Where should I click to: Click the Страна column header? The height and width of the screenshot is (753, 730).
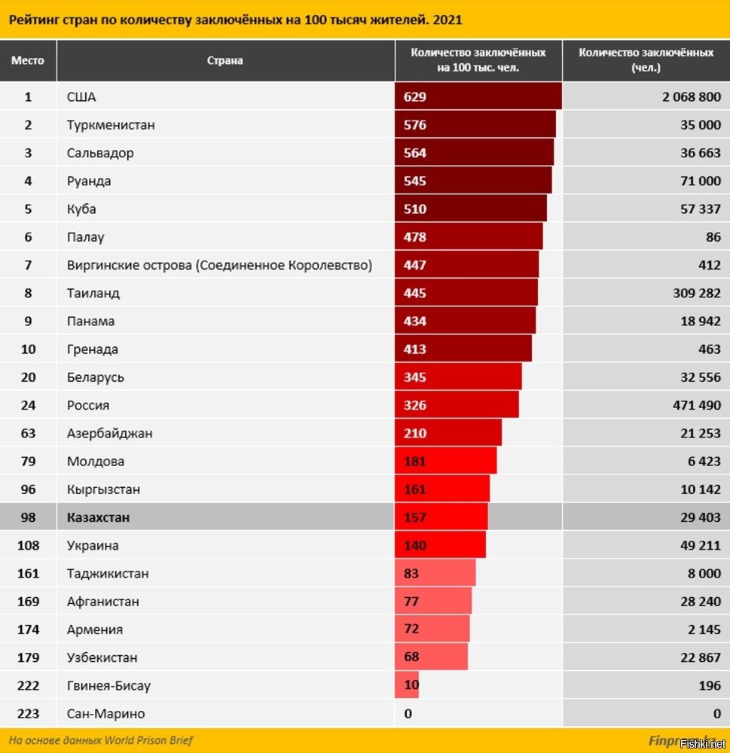coord(225,60)
